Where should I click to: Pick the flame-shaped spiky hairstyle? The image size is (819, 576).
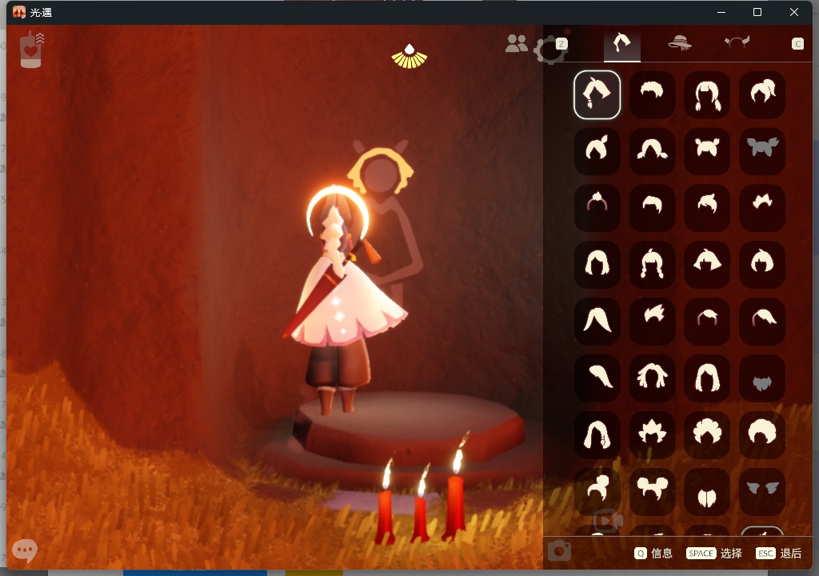652,435
